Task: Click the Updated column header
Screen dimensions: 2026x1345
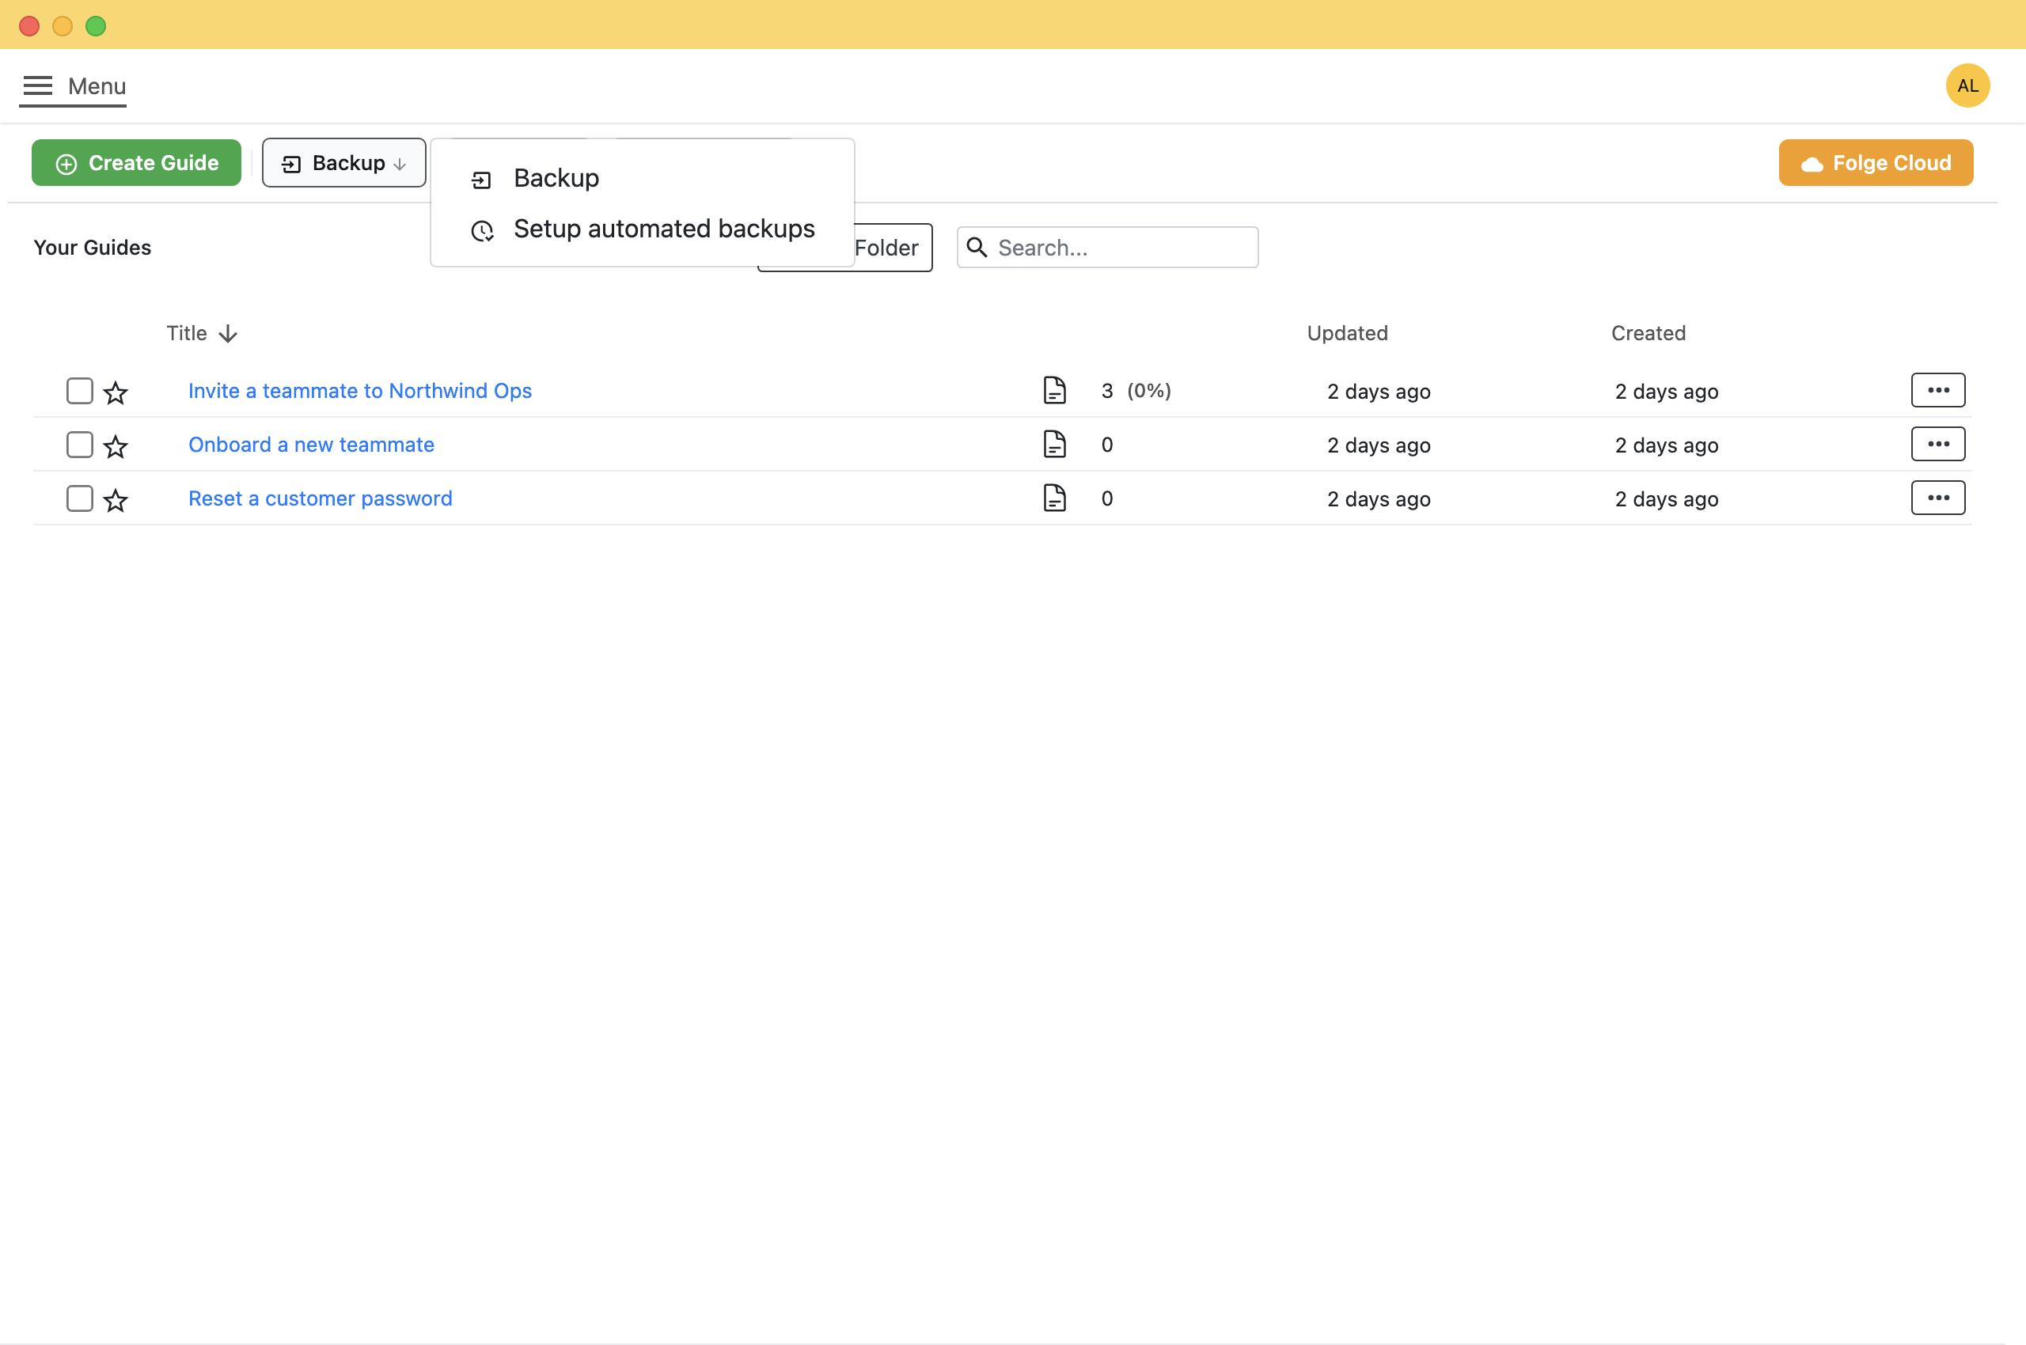Action: point(1346,334)
